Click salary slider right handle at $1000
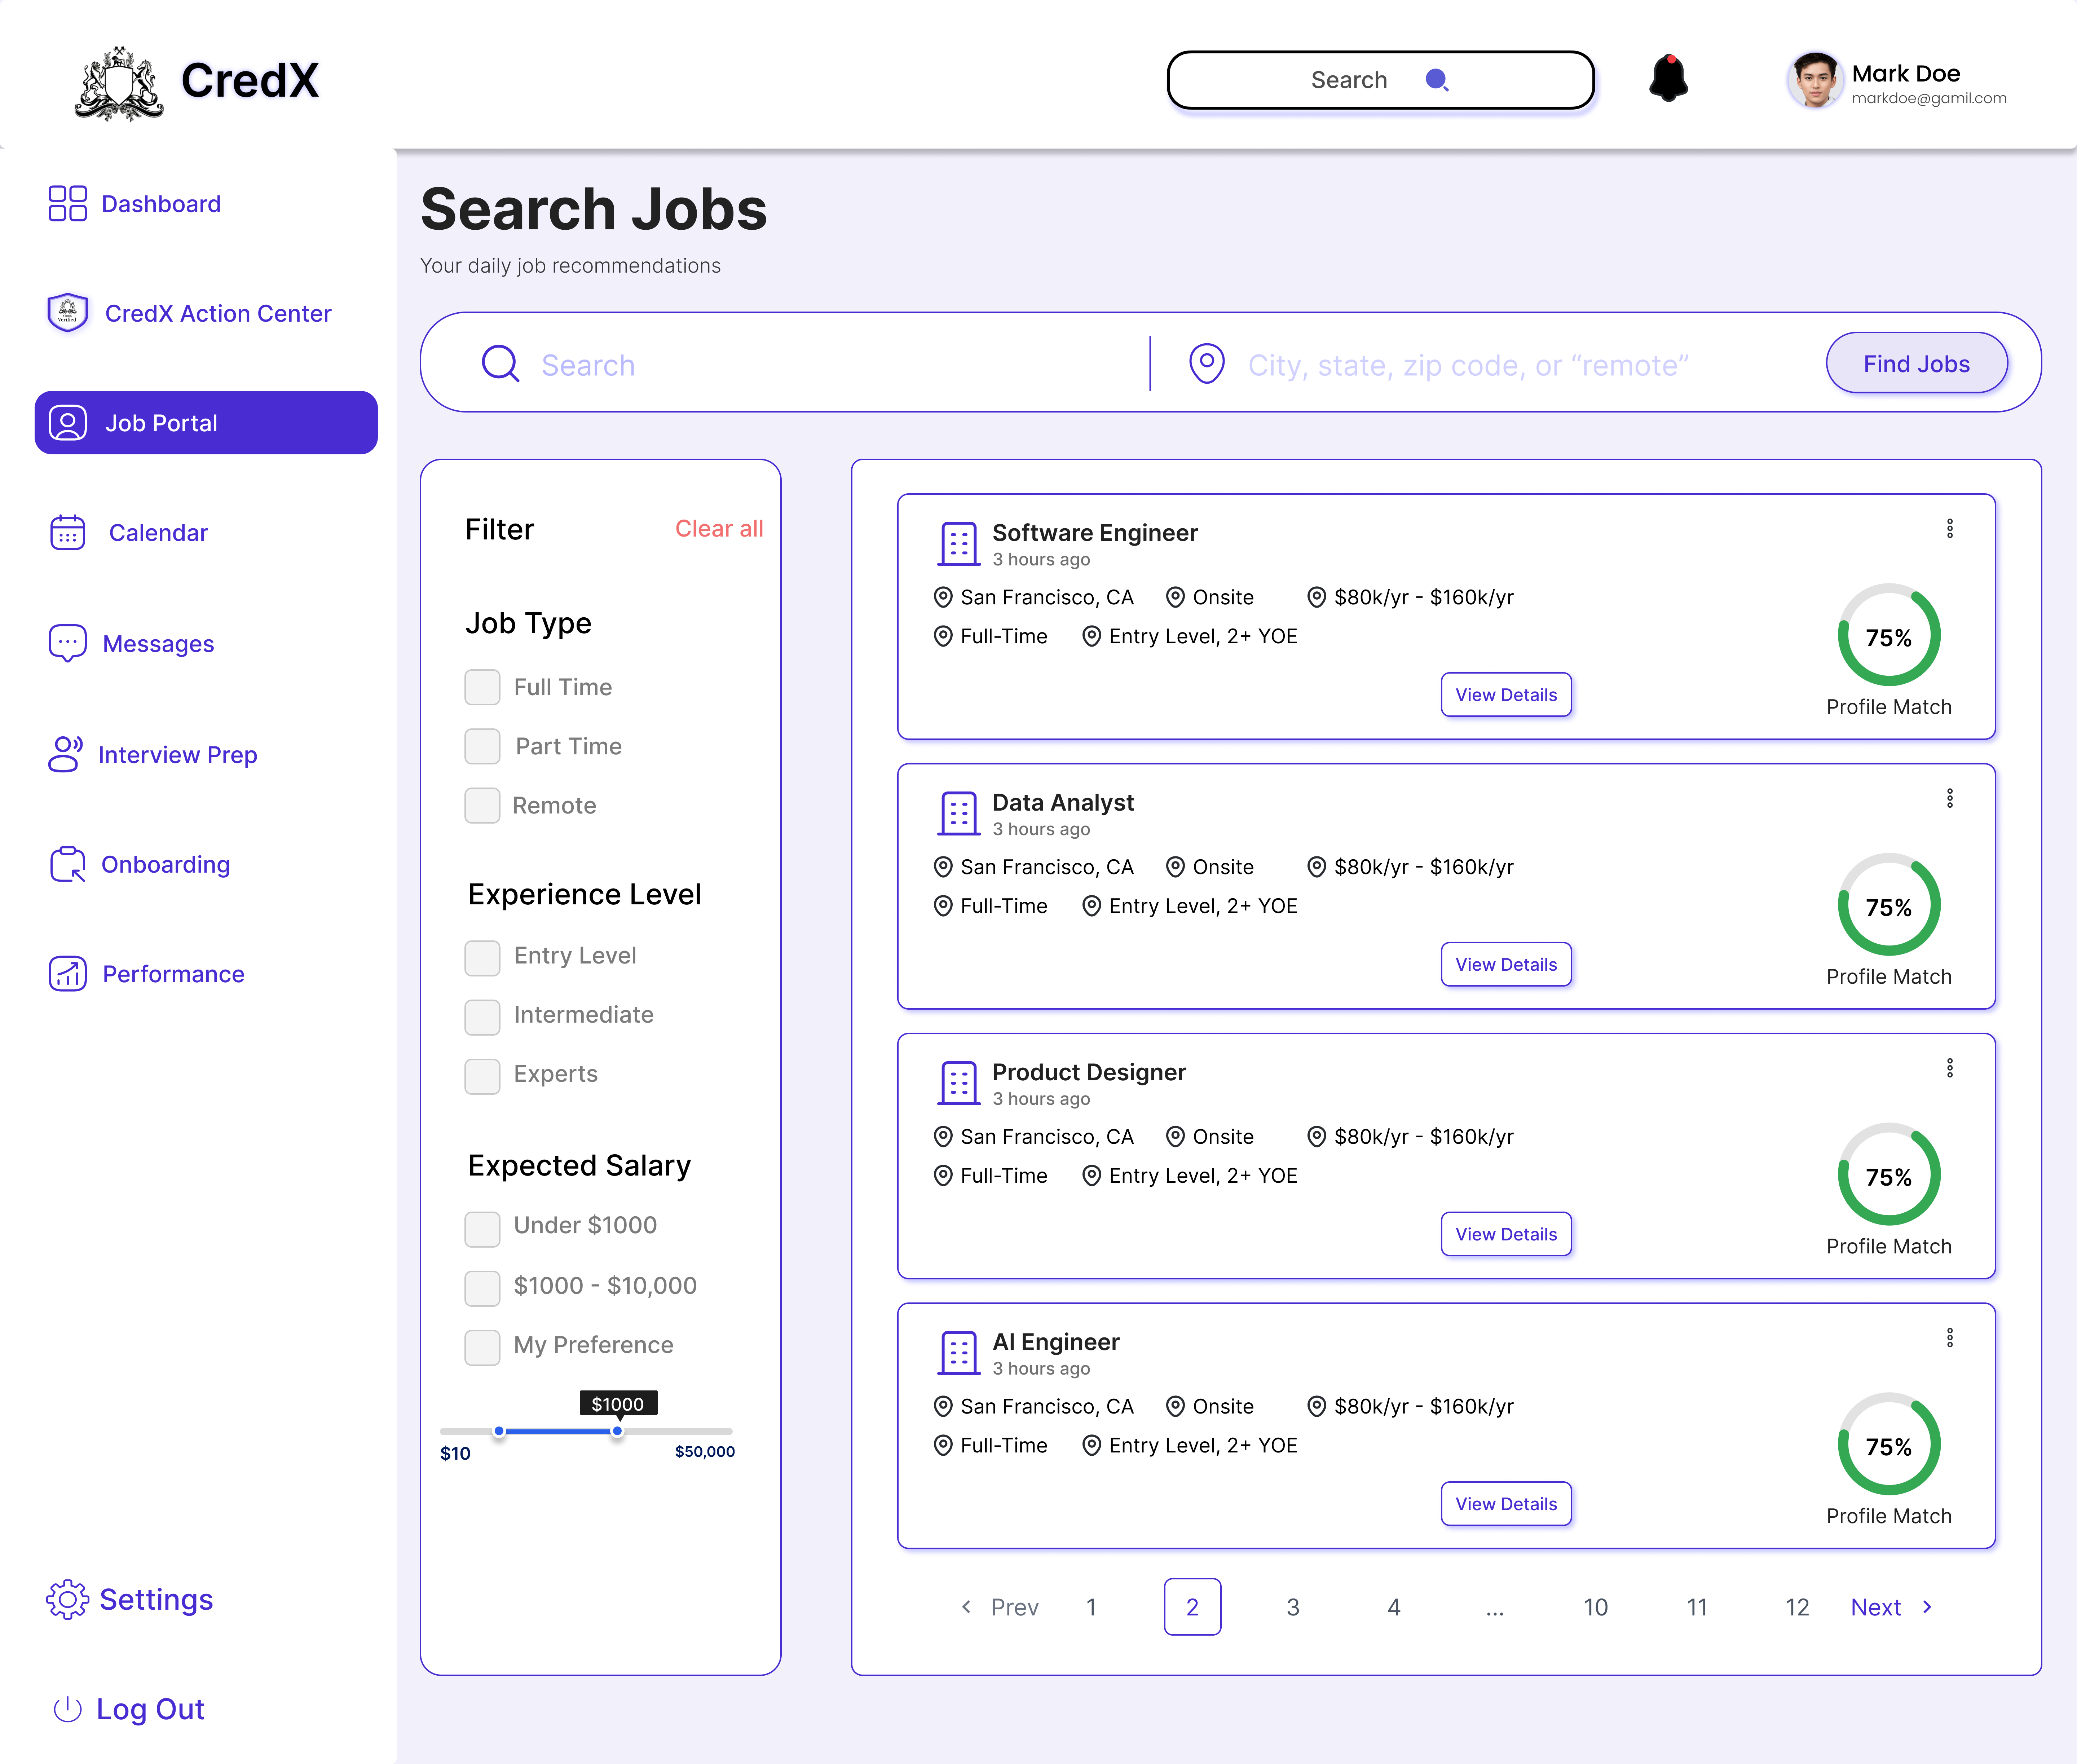2077x1764 pixels. coord(617,1431)
